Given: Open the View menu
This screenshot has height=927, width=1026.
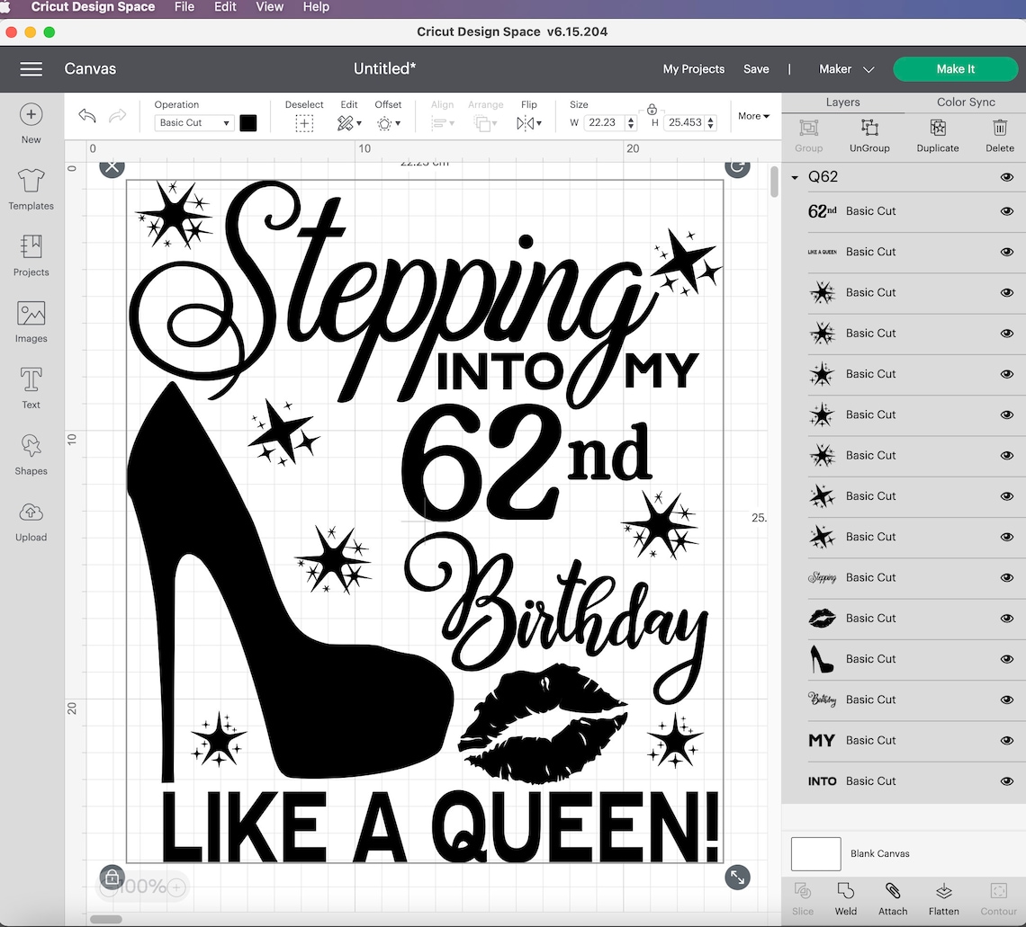Looking at the screenshot, I should pos(269,7).
